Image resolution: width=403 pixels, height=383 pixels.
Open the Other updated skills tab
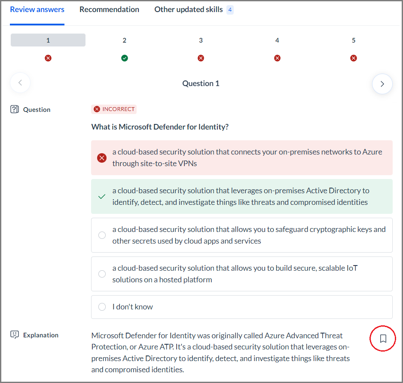click(x=188, y=9)
